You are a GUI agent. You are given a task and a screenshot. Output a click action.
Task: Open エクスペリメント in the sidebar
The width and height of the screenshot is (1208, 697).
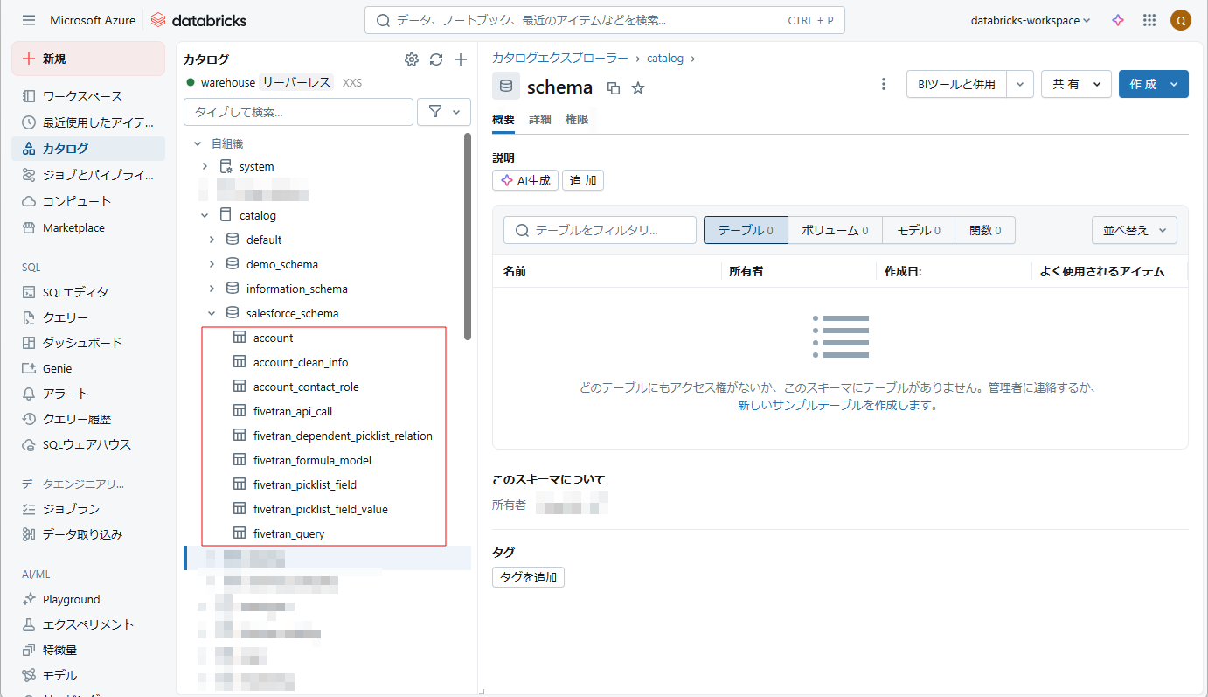pyautogui.click(x=88, y=624)
